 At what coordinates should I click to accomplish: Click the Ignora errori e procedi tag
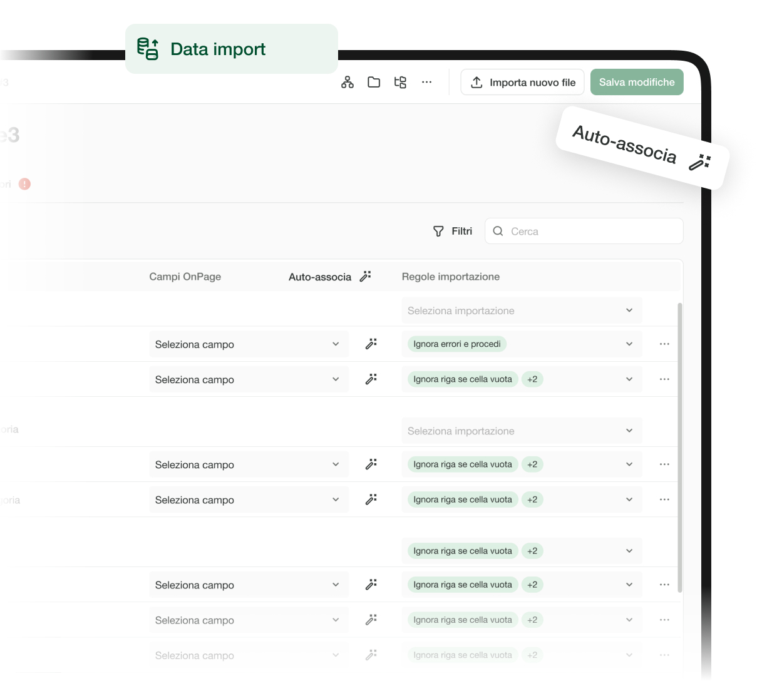click(457, 344)
